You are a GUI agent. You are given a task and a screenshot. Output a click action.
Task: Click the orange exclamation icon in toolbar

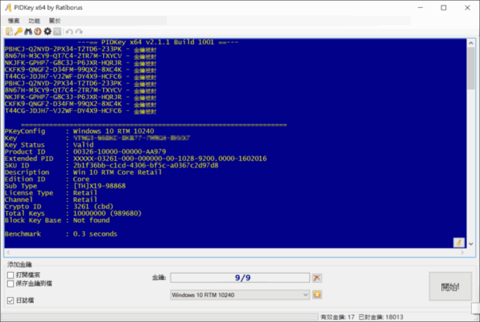(x=38, y=31)
